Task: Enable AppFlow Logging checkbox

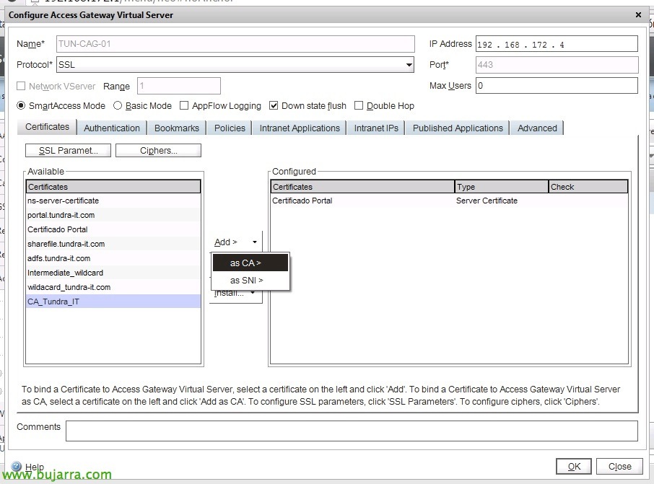Action: pyautogui.click(x=184, y=105)
